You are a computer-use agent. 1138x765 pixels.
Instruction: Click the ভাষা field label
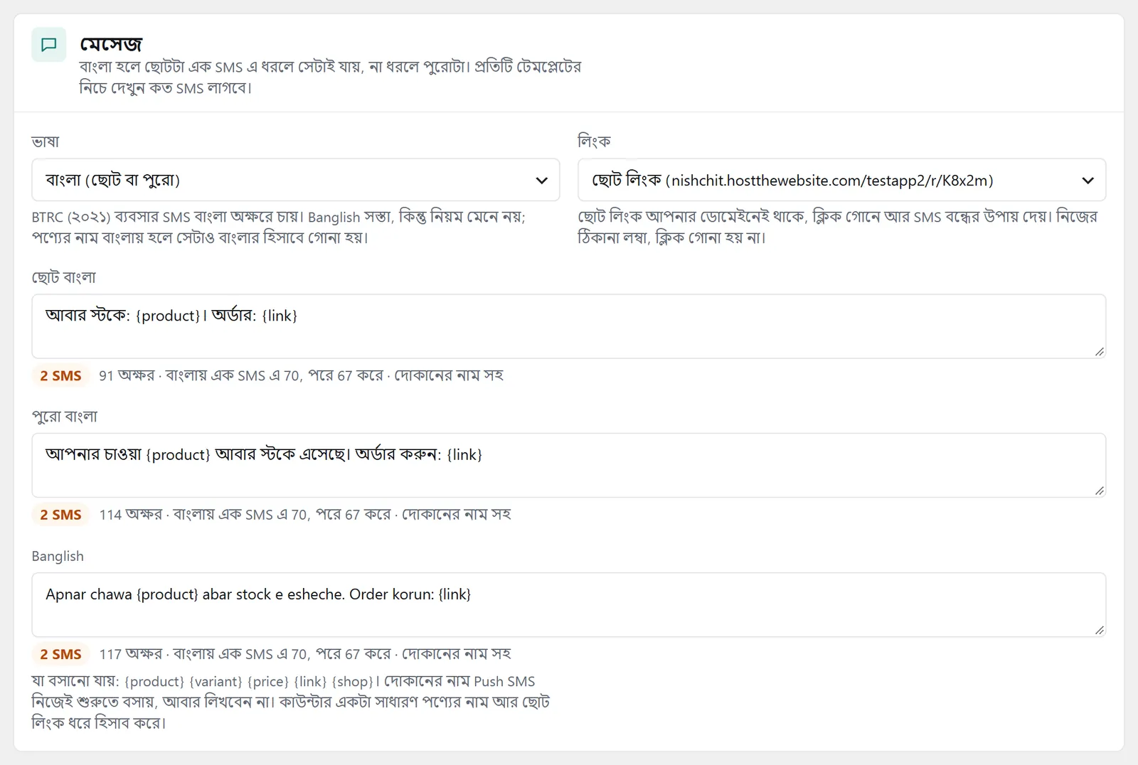46,141
